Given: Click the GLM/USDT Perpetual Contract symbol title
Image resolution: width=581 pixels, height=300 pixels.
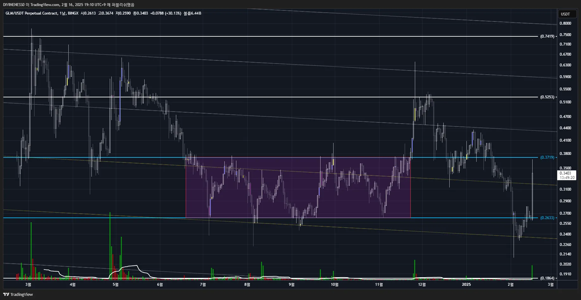Looking at the screenshot, I should pyautogui.click(x=32, y=13).
